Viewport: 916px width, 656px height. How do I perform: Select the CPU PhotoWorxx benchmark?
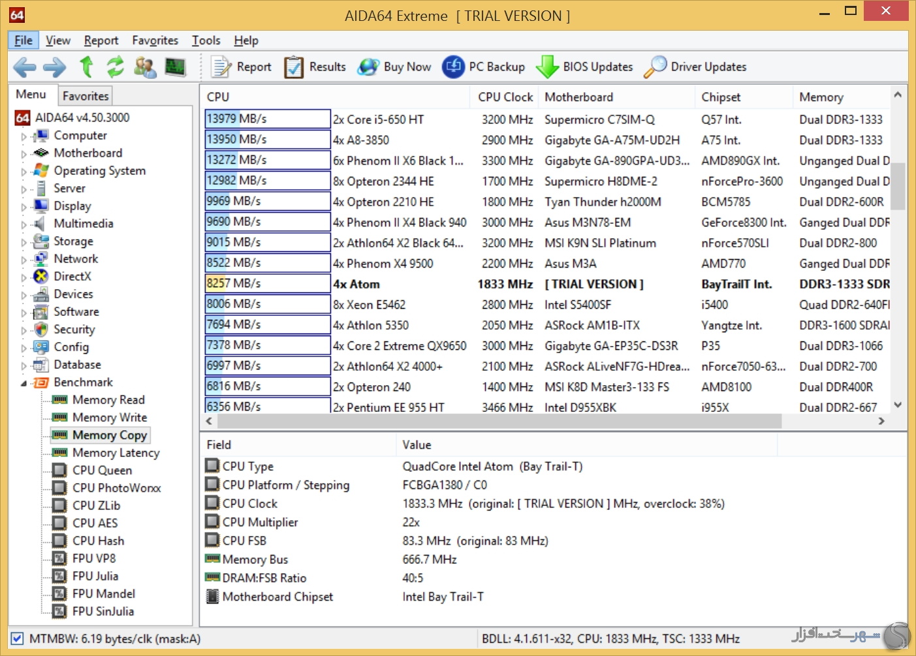click(116, 488)
